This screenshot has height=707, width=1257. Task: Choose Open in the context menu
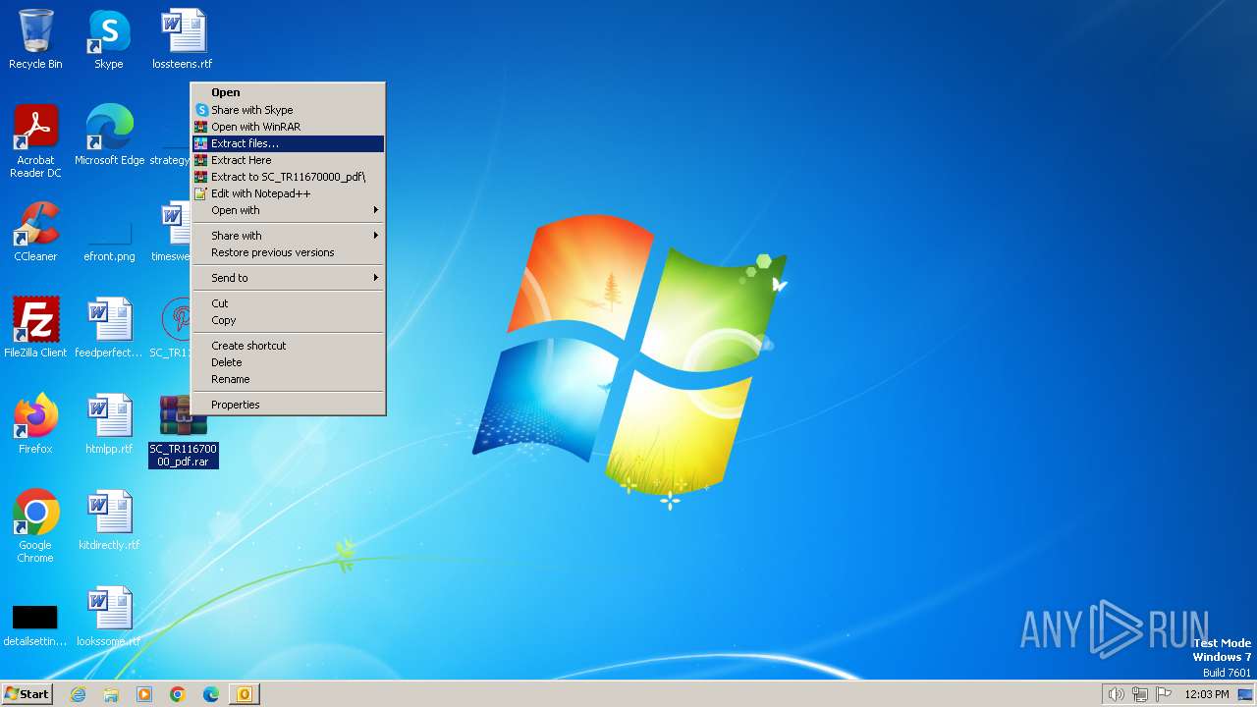click(x=288, y=92)
